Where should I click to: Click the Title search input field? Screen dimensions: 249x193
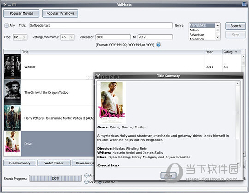[101, 25]
